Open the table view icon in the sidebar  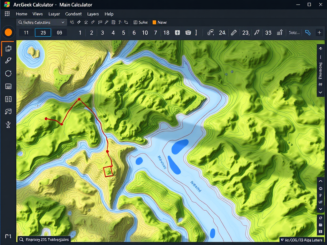8,99
